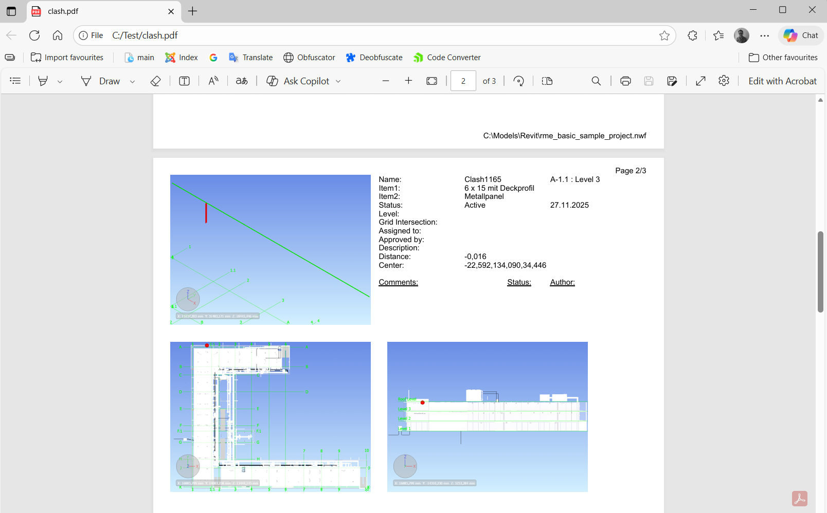The image size is (827, 513).
Task: Click the page number input field
Action: [x=463, y=81]
